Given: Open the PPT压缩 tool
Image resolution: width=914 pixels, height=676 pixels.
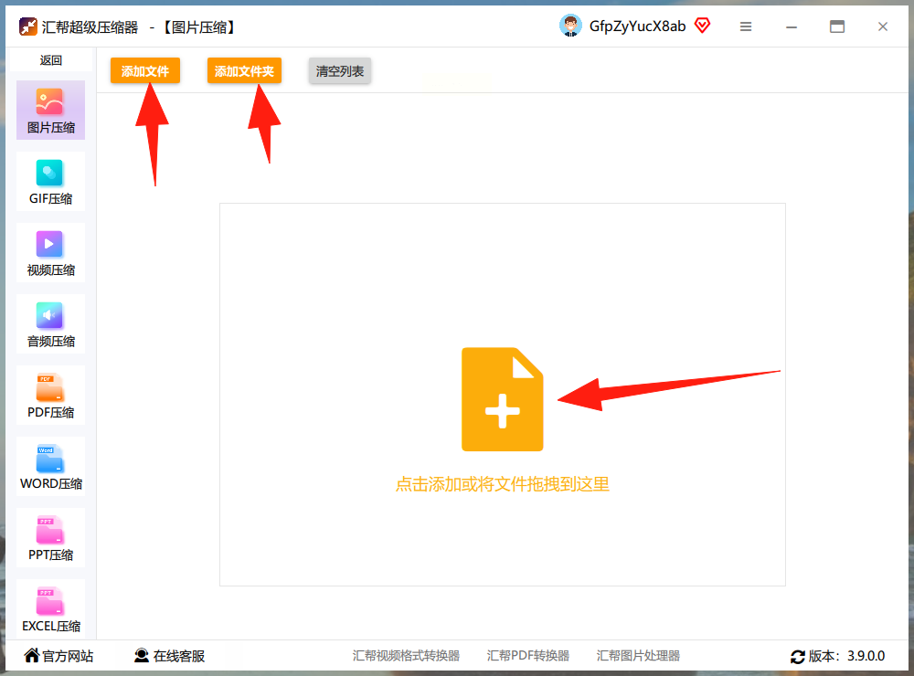Looking at the screenshot, I should pos(50,537).
